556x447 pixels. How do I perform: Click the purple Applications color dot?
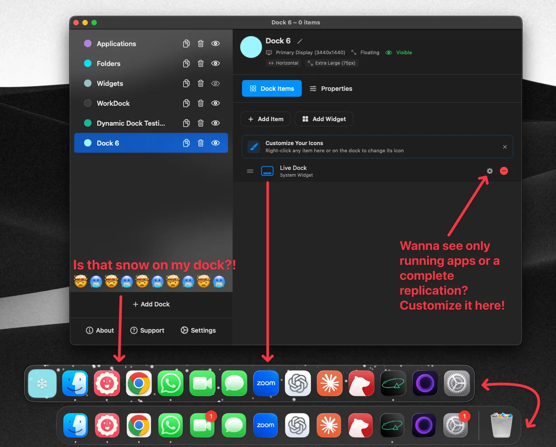pos(88,44)
